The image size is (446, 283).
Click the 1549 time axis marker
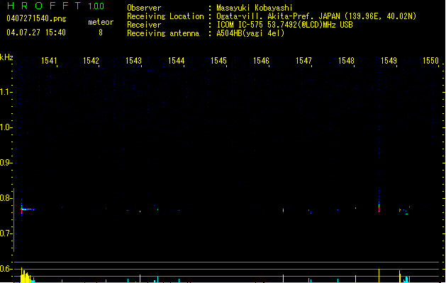pos(389,61)
